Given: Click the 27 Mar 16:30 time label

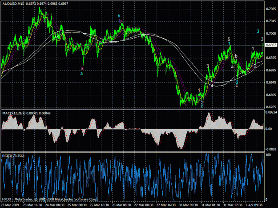Looking at the screenshot, I should 166,205.
